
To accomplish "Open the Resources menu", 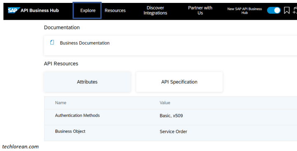I will 115,10.
